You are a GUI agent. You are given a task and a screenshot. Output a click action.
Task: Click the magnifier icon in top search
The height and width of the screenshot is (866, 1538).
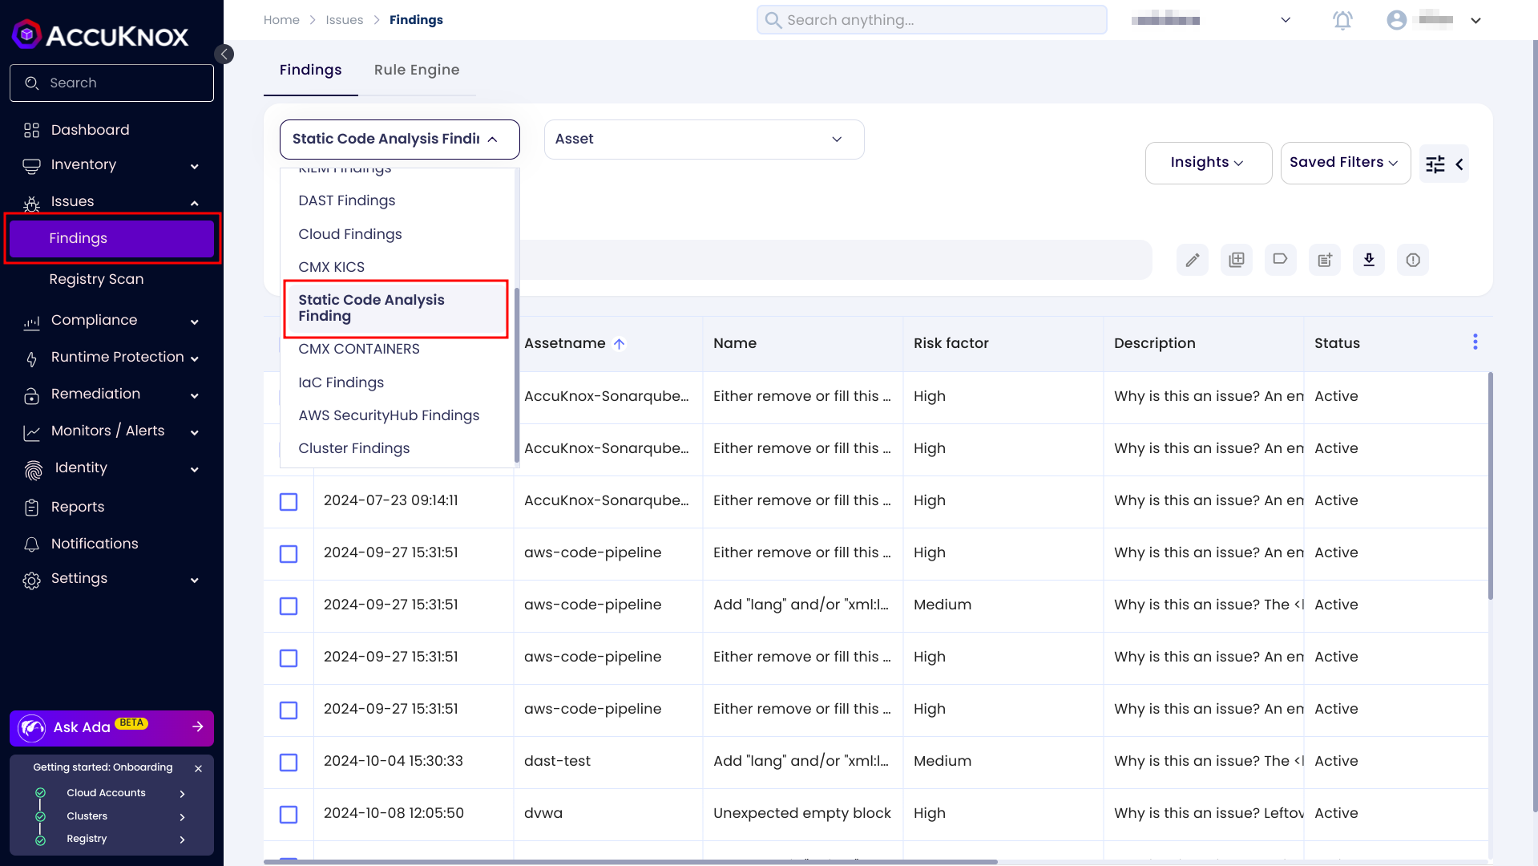773,20
